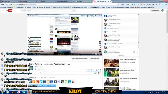
Task: Open chat options three-dot menu
Action: tap(137, 52)
